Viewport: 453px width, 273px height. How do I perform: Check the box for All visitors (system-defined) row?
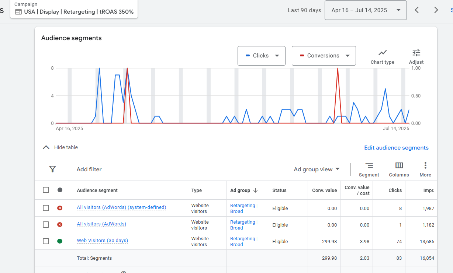(46, 208)
